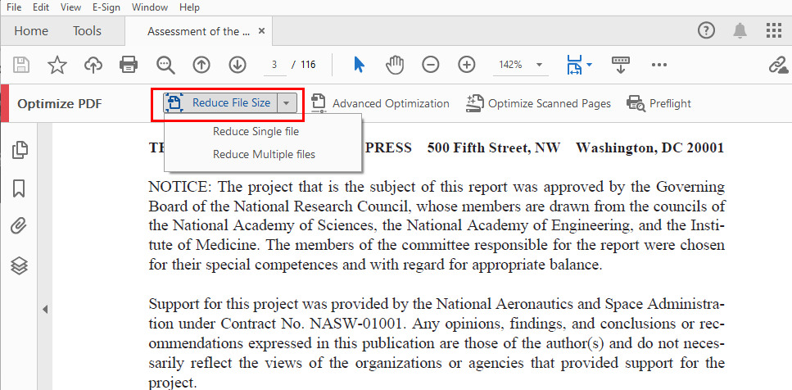Close the 'Assessment of the ...' document tab
The width and height of the screenshot is (792, 390).
261,31
